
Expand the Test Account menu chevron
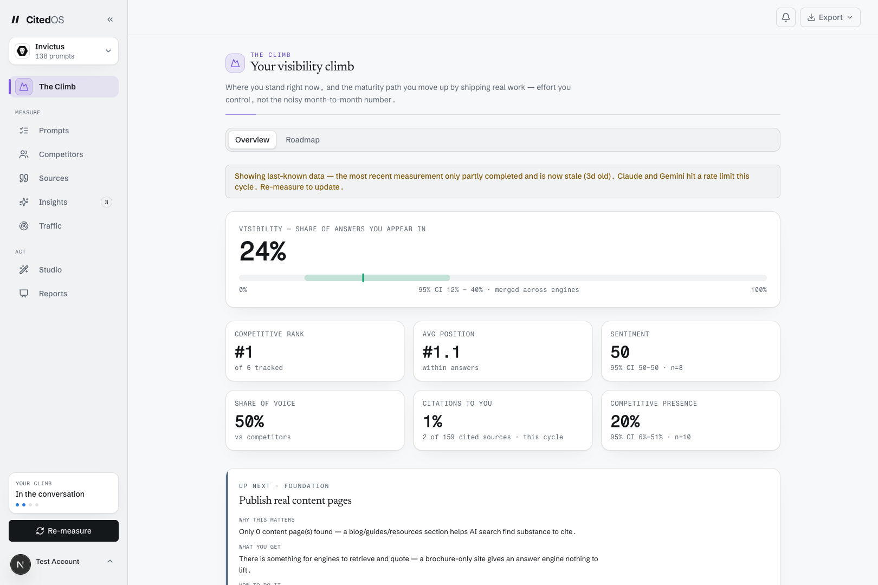pyautogui.click(x=110, y=562)
